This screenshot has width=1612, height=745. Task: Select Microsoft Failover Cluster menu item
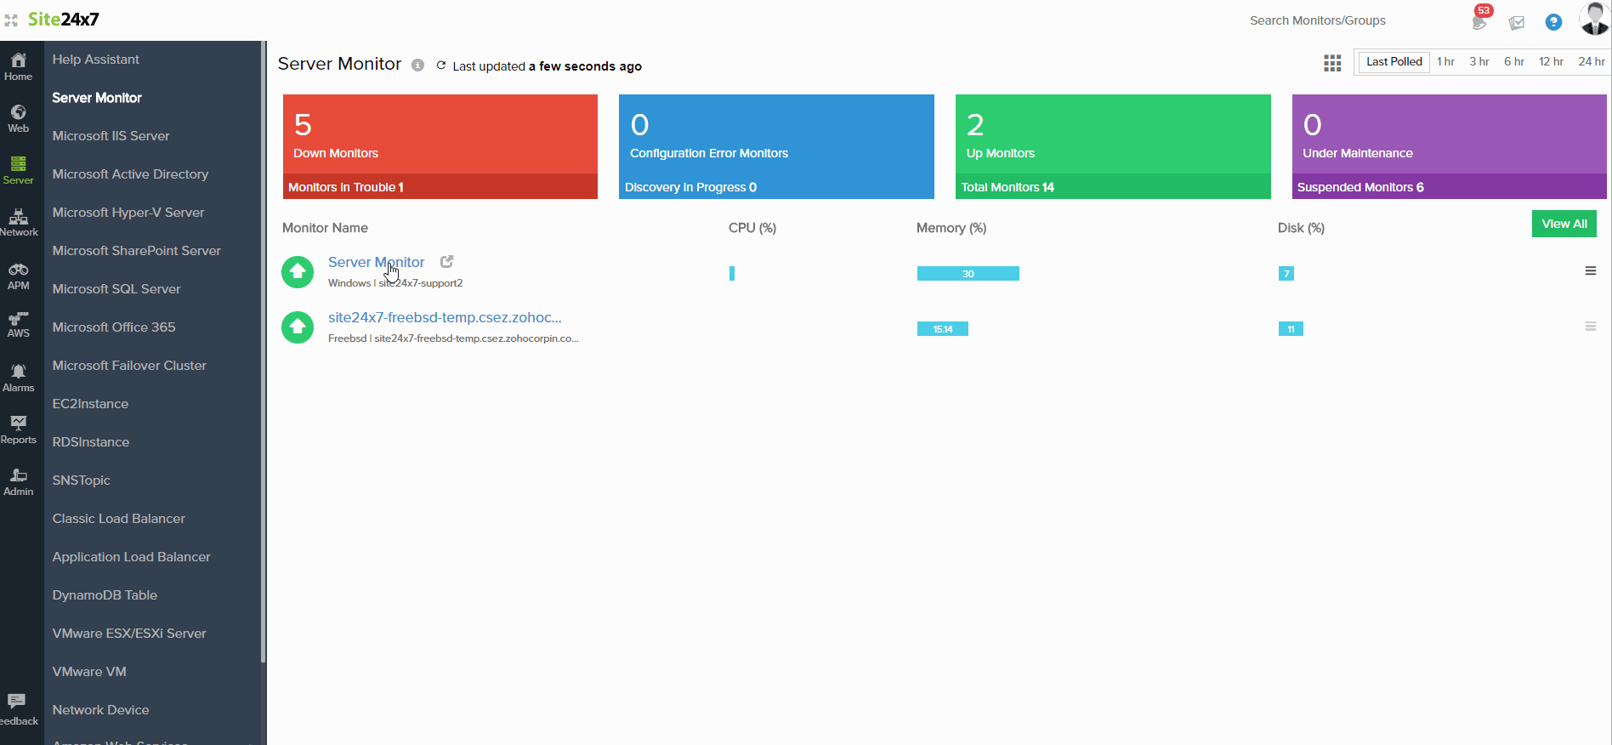point(129,366)
